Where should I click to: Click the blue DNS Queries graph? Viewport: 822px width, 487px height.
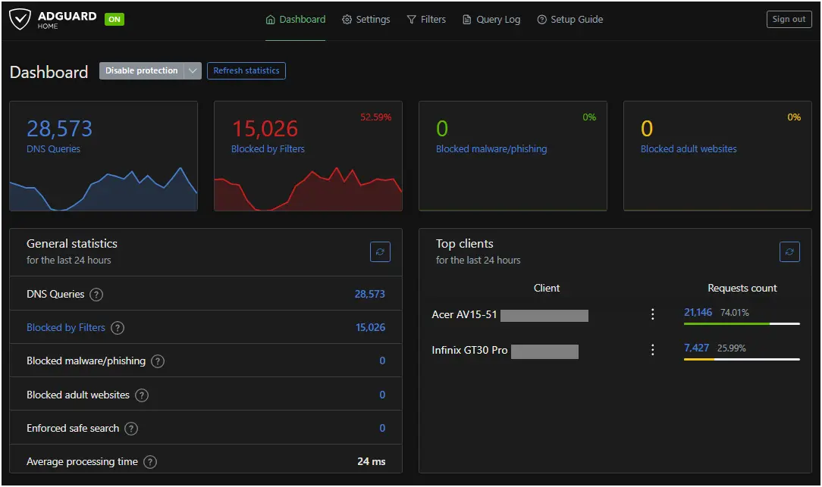coord(103,189)
